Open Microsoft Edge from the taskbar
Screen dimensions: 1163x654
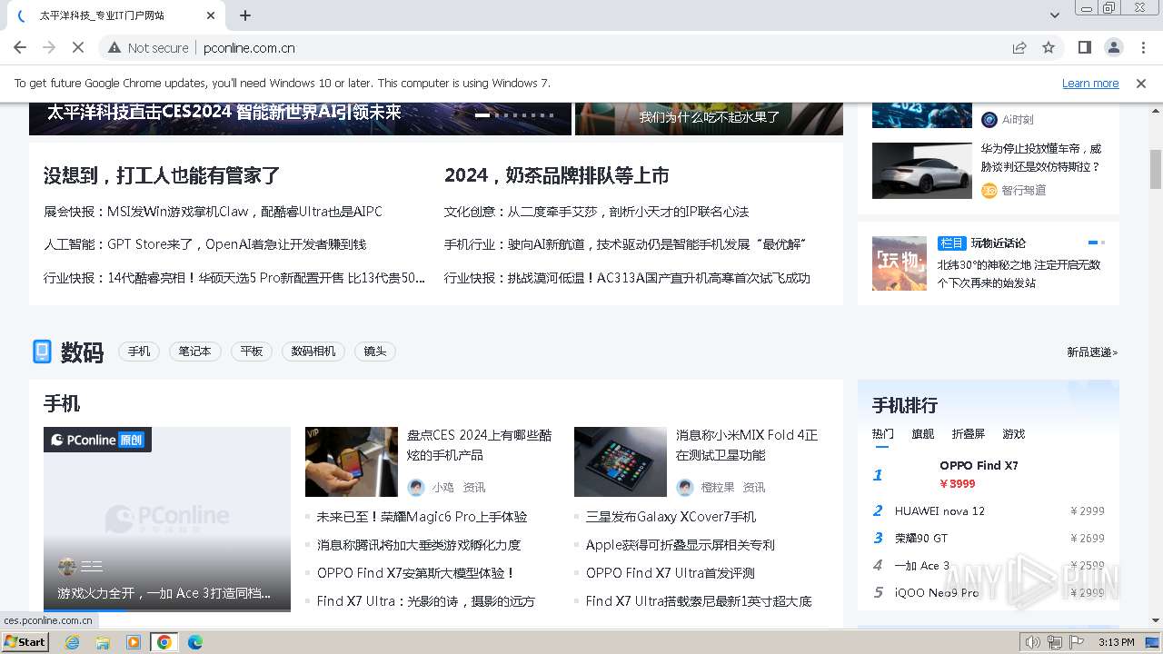(194, 642)
